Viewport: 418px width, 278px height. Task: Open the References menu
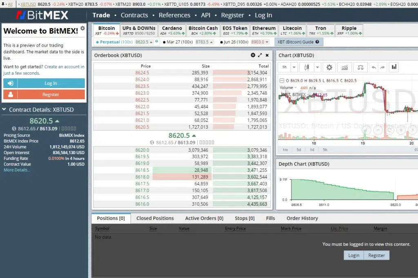175,15
